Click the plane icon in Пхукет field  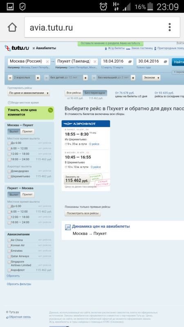(95, 62)
